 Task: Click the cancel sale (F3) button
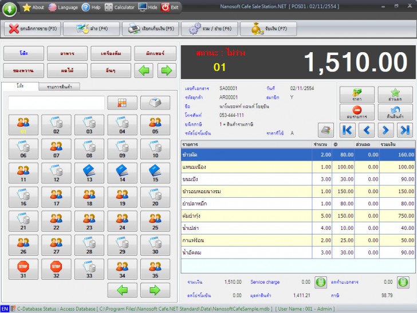pos(32,28)
